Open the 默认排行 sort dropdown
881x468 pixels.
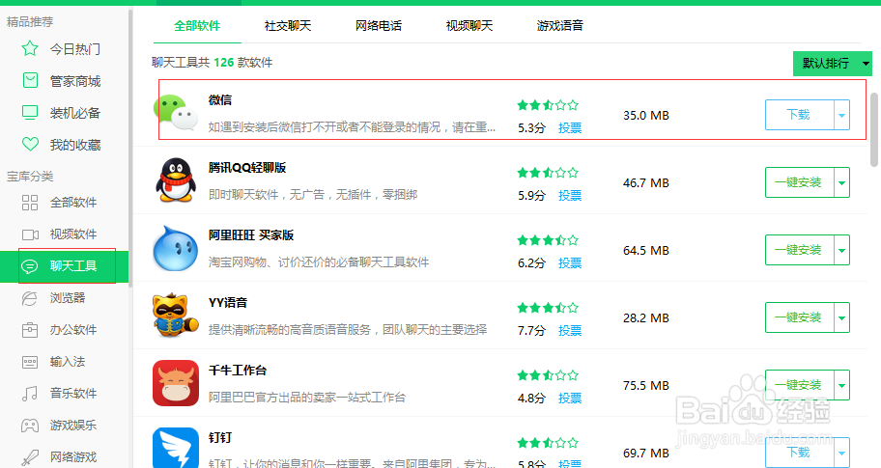pyautogui.click(x=832, y=64)
